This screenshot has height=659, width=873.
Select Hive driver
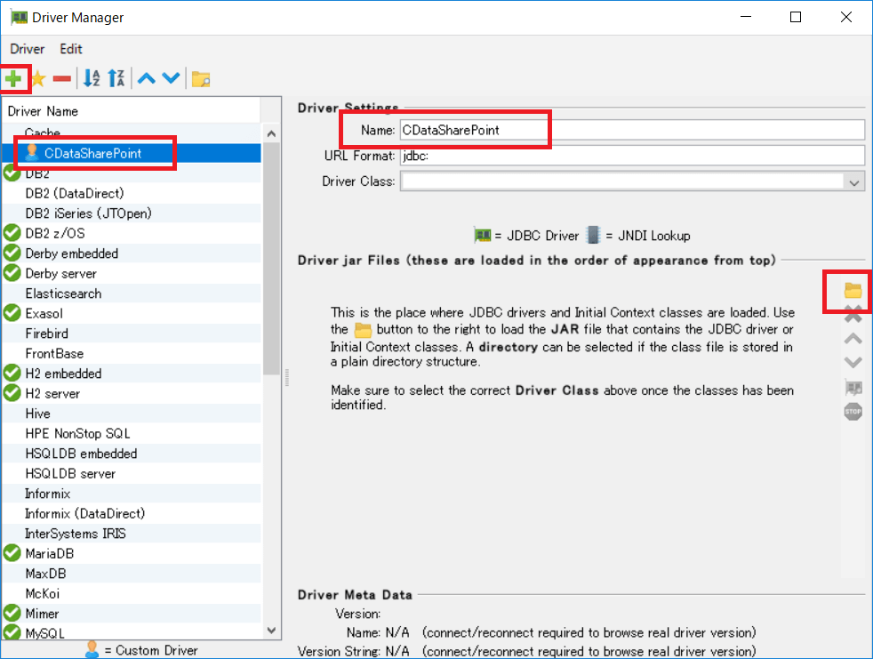pyautogui.click(x=132, y=414)
